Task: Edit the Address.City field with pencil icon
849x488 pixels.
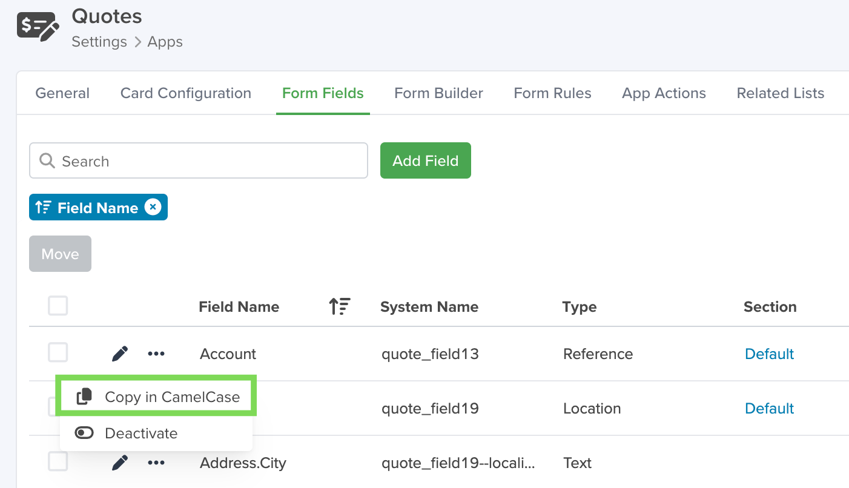Action: pyautogui.click(x=120, y=463)
